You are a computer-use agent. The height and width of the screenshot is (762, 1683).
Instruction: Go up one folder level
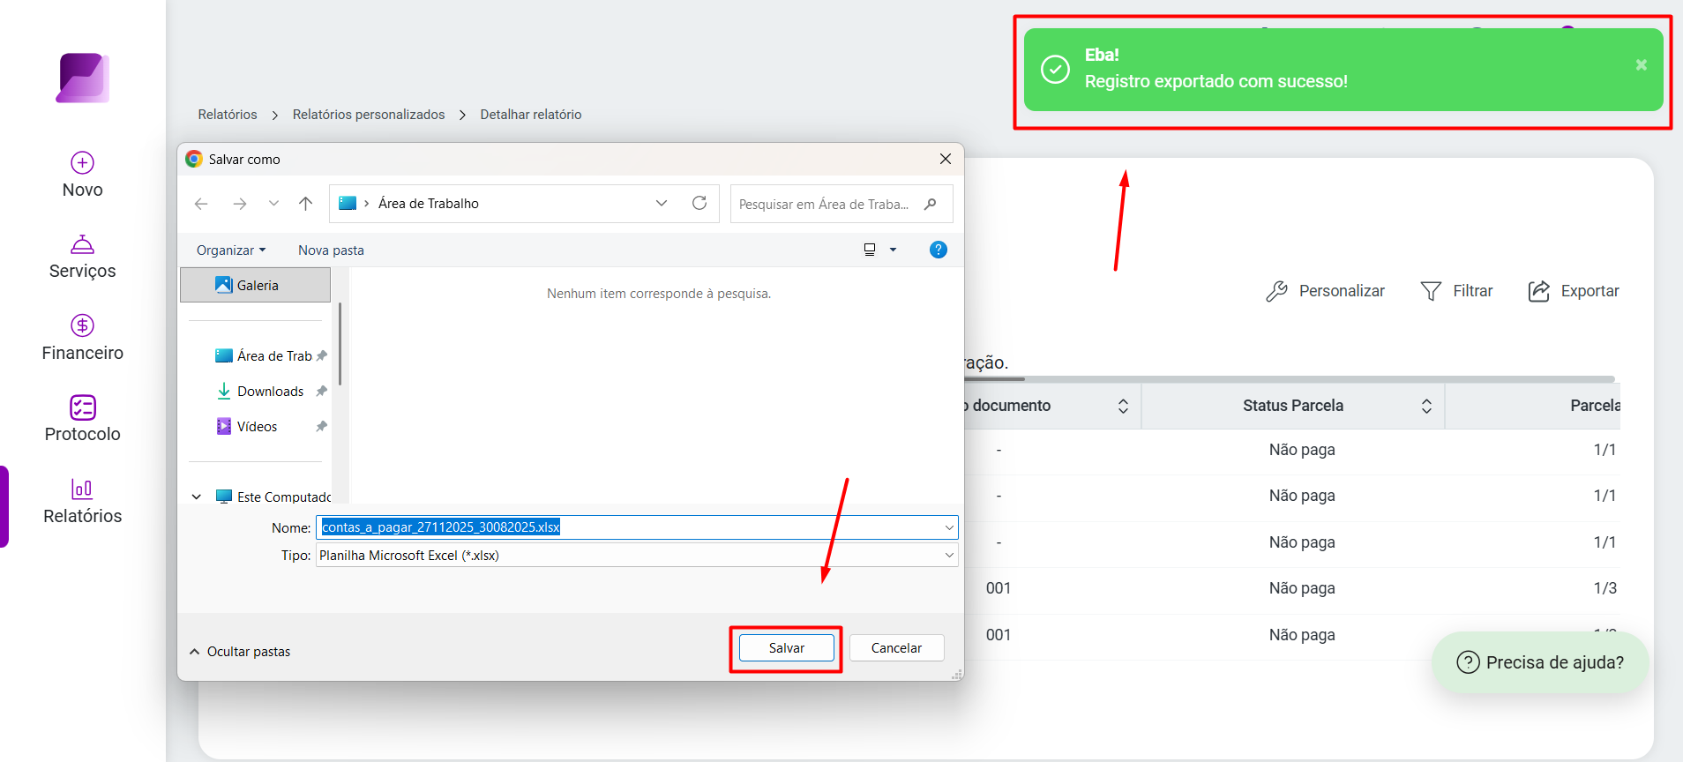pyautogui.click(x=305, y=204)
